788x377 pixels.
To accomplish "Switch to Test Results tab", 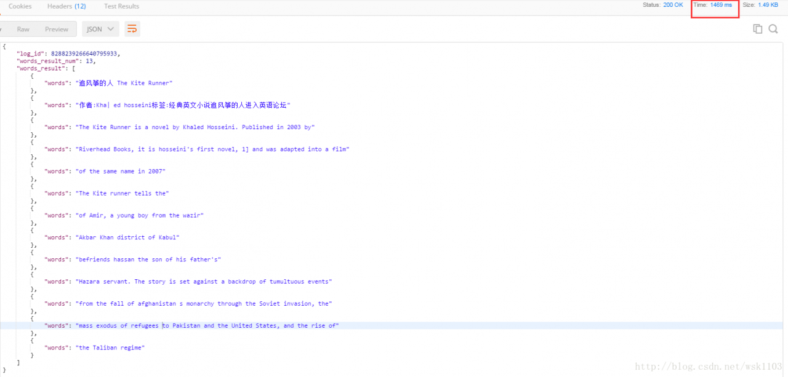I will coord(121,6).
